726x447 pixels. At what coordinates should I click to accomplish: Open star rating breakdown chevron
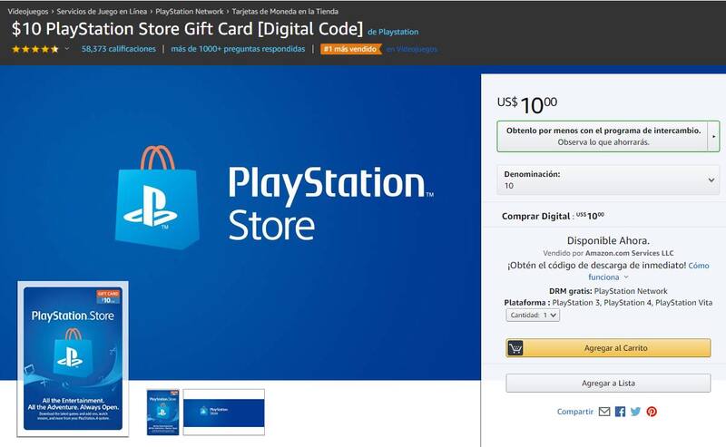pos(67,48)
